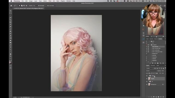Choose Add to Selection mode

click(x=22, y=5)
